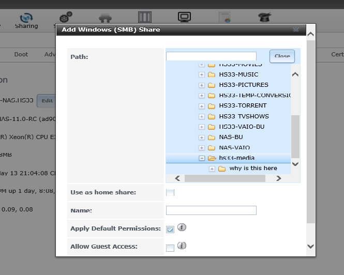Click the Edit button next to hostname

point(46,101)
